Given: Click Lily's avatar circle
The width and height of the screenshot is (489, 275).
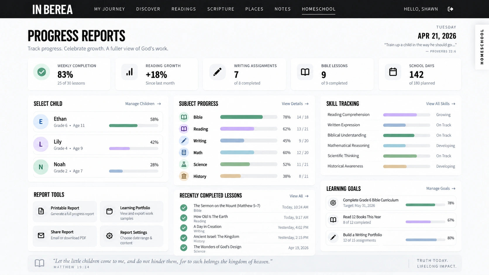Looking at the screenshot, I should click(41, 144).
